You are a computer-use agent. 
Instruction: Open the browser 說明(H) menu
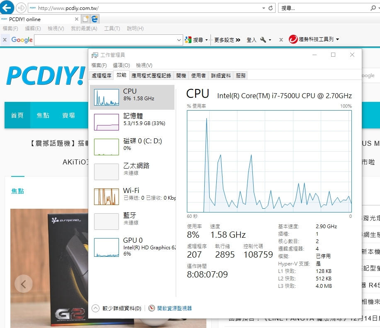point(135,29)
